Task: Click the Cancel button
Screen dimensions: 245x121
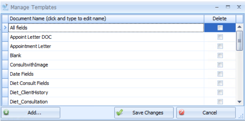Action: (x=206, y=112)
